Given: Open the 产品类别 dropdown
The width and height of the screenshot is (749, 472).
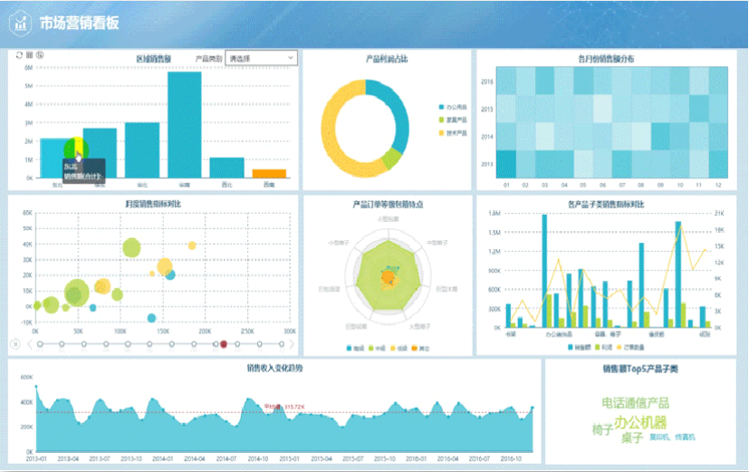Looking at the screenshot, I should [261, 58].
